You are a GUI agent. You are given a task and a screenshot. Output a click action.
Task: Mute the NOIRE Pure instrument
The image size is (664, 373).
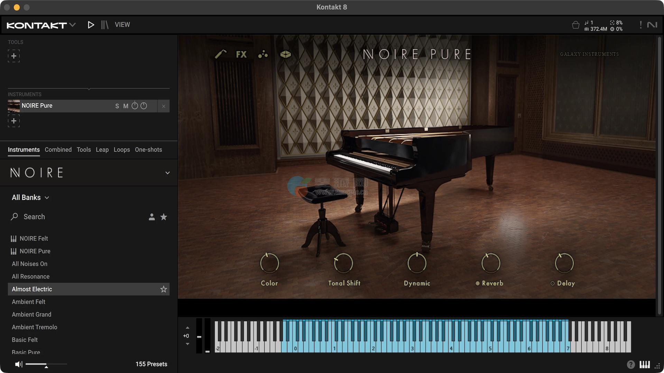click(126, 106)
